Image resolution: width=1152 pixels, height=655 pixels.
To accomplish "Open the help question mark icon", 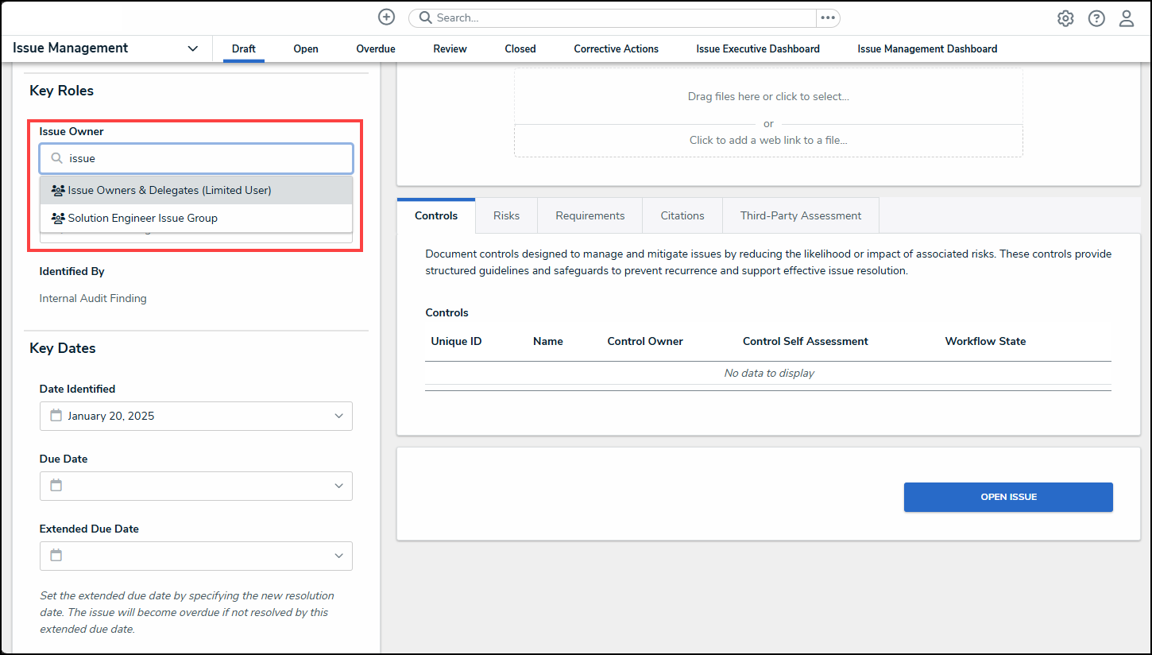I will click(1096, 18).
